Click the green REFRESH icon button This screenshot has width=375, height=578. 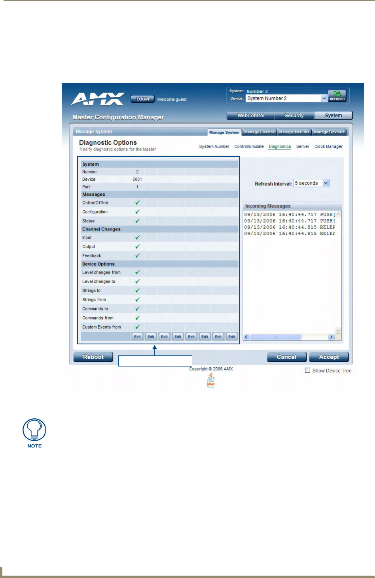337,96
